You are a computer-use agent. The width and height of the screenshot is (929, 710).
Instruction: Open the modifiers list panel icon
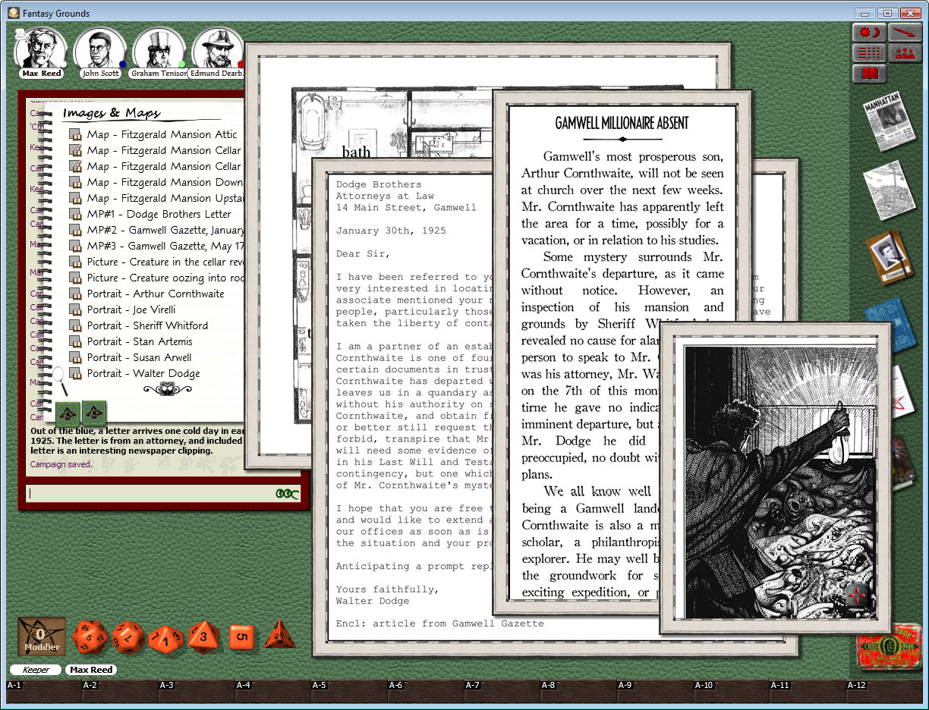tap(869, 53)
